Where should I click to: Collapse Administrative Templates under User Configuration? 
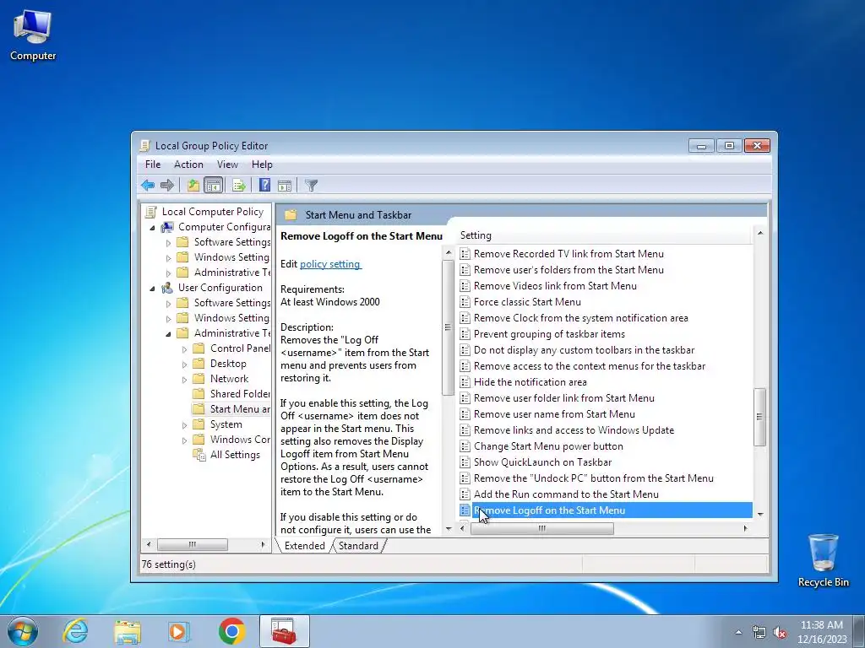click(168, 334)
